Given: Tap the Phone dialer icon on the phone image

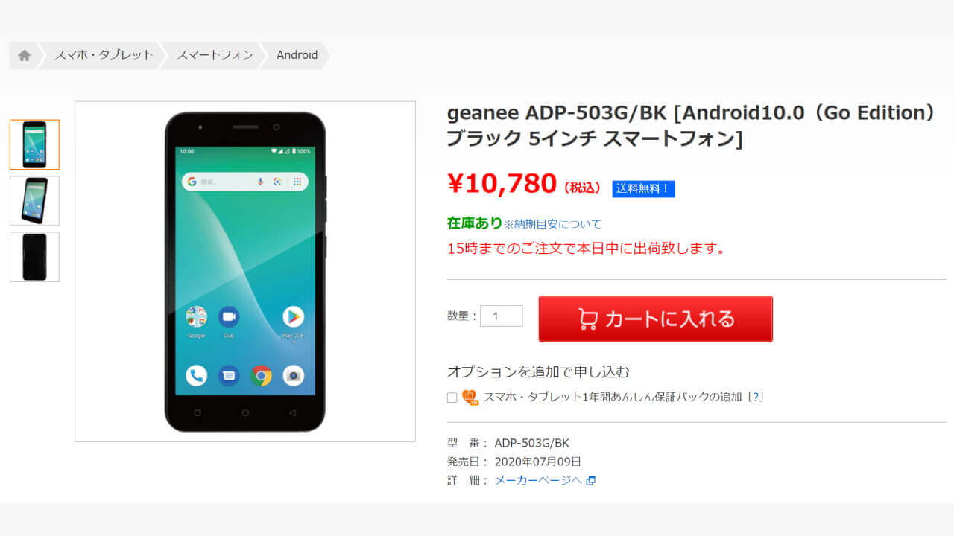Looking at the screenshot, I should (x=196, y=375).
